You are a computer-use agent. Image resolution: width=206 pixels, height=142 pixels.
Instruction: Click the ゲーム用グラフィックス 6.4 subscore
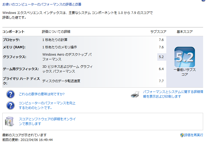tap(161, 69)
